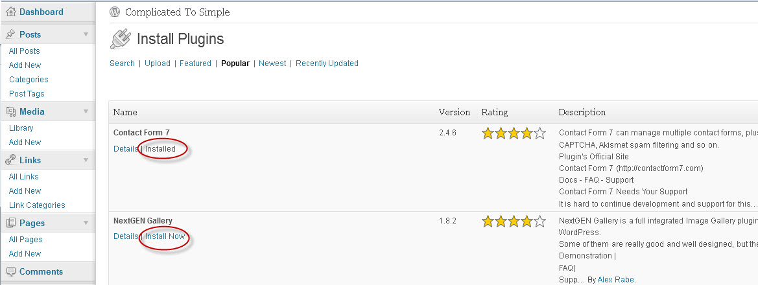Viewport: 758px width, 285px height.
Task: Click the Media camera icon
Action: [x=10, y=111]
